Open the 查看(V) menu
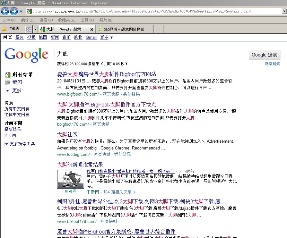 (x=46, y=20)
